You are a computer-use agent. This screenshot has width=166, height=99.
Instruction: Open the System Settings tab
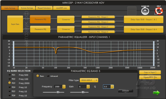(27, 8)
